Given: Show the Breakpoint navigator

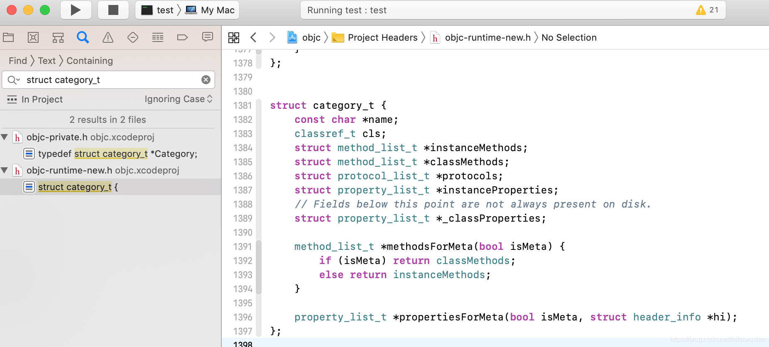Looking at the screenshot, I should point(183,37).
